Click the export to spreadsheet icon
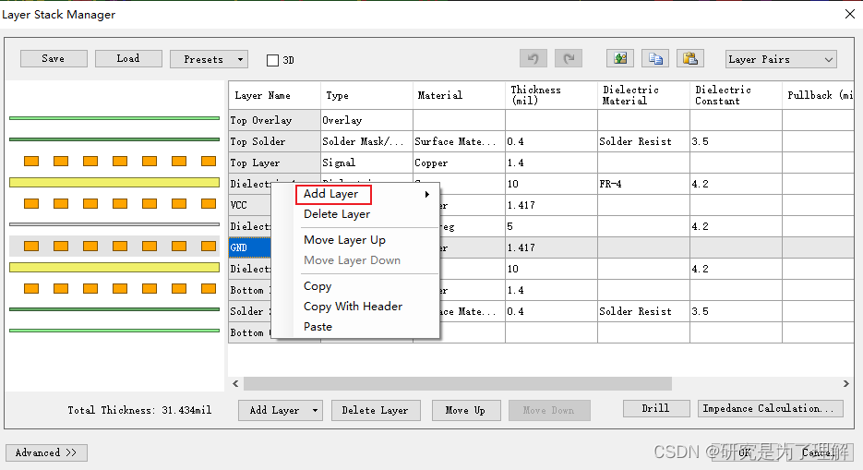 pyautogui.click(x=620, y=58)
